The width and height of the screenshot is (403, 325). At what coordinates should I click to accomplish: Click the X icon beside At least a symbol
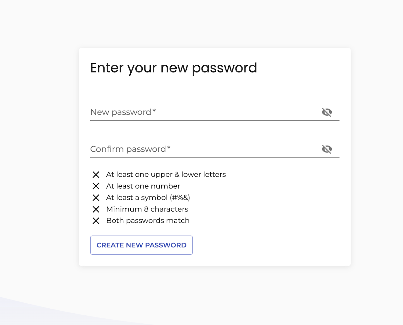point(96,198)
